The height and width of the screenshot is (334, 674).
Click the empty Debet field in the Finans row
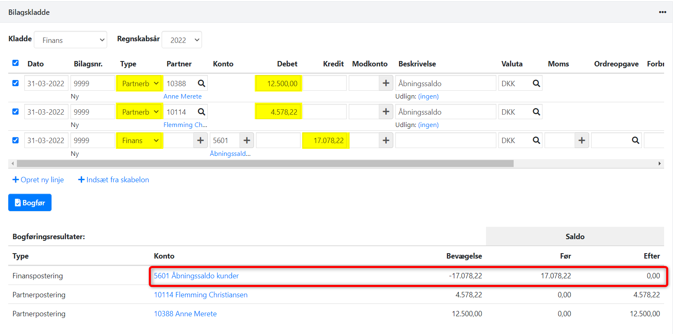pos(278,140)
